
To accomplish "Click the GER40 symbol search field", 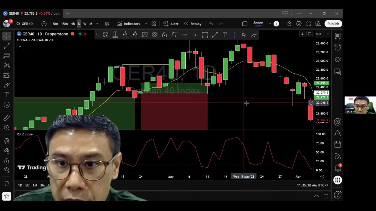I will pyautogui.click(x=25, y=24).
